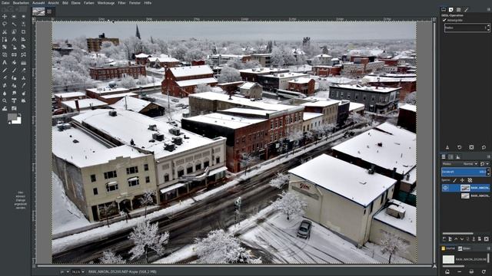Open the Auswahl menu
The image size is (492, 276).
coord(38,3)
